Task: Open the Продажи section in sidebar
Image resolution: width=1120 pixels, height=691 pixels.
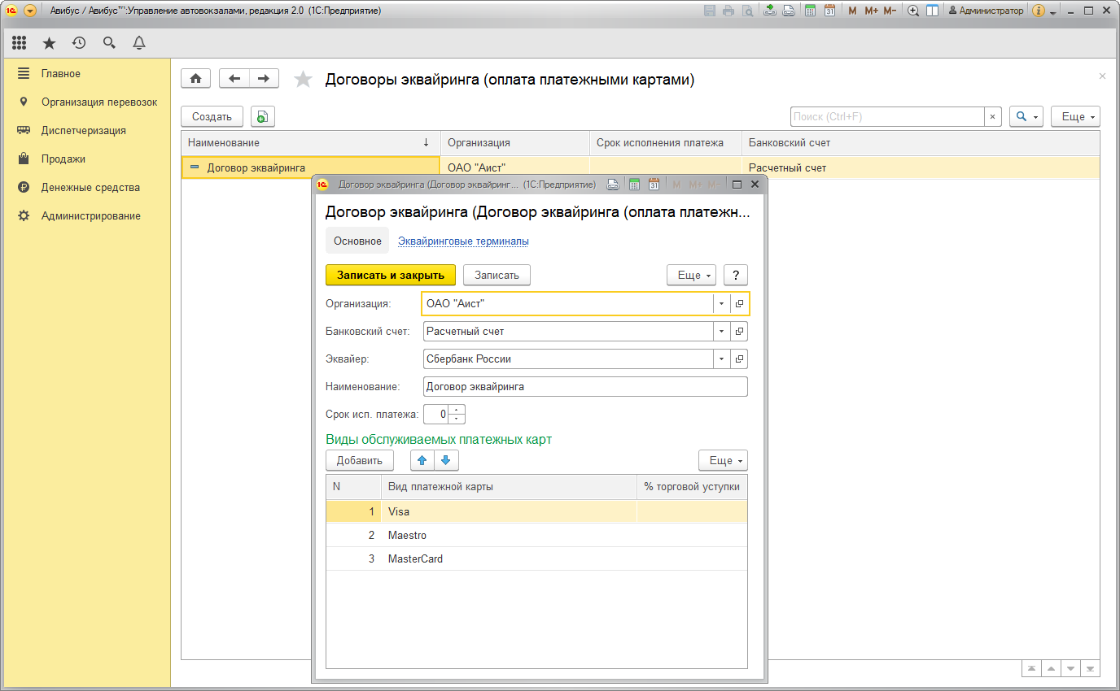Action: click(x=63, y=159)
